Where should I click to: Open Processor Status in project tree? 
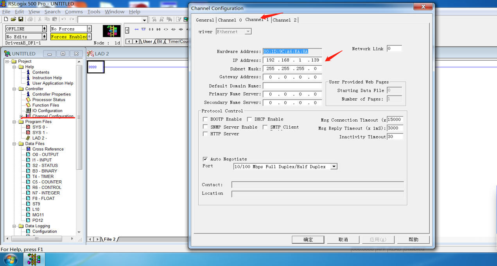(x=48, y=100)
